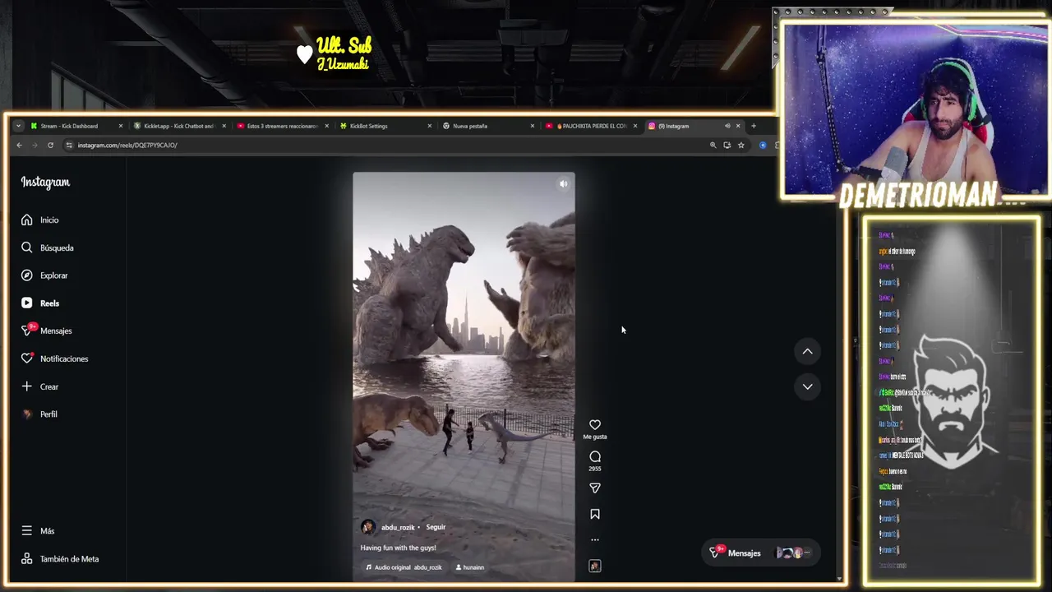Image resolution: width=1052 pixels, height=592 pixels.
Task: Open Búsqueda search in sidebar
Action: (x=48, y=247)
